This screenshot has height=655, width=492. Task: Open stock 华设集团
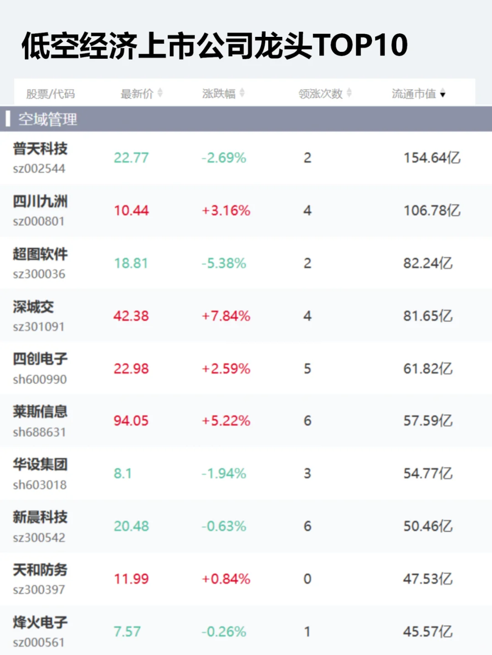tap(40, 465)
